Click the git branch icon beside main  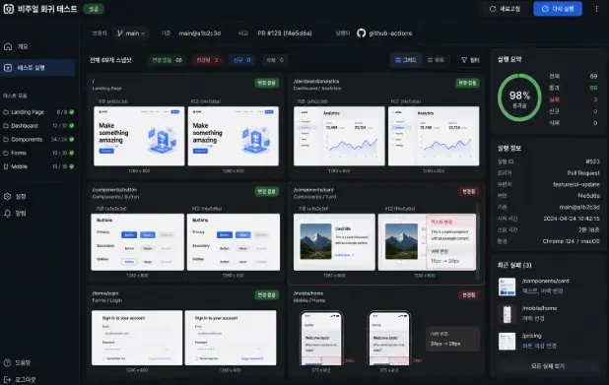pos(119,33)
